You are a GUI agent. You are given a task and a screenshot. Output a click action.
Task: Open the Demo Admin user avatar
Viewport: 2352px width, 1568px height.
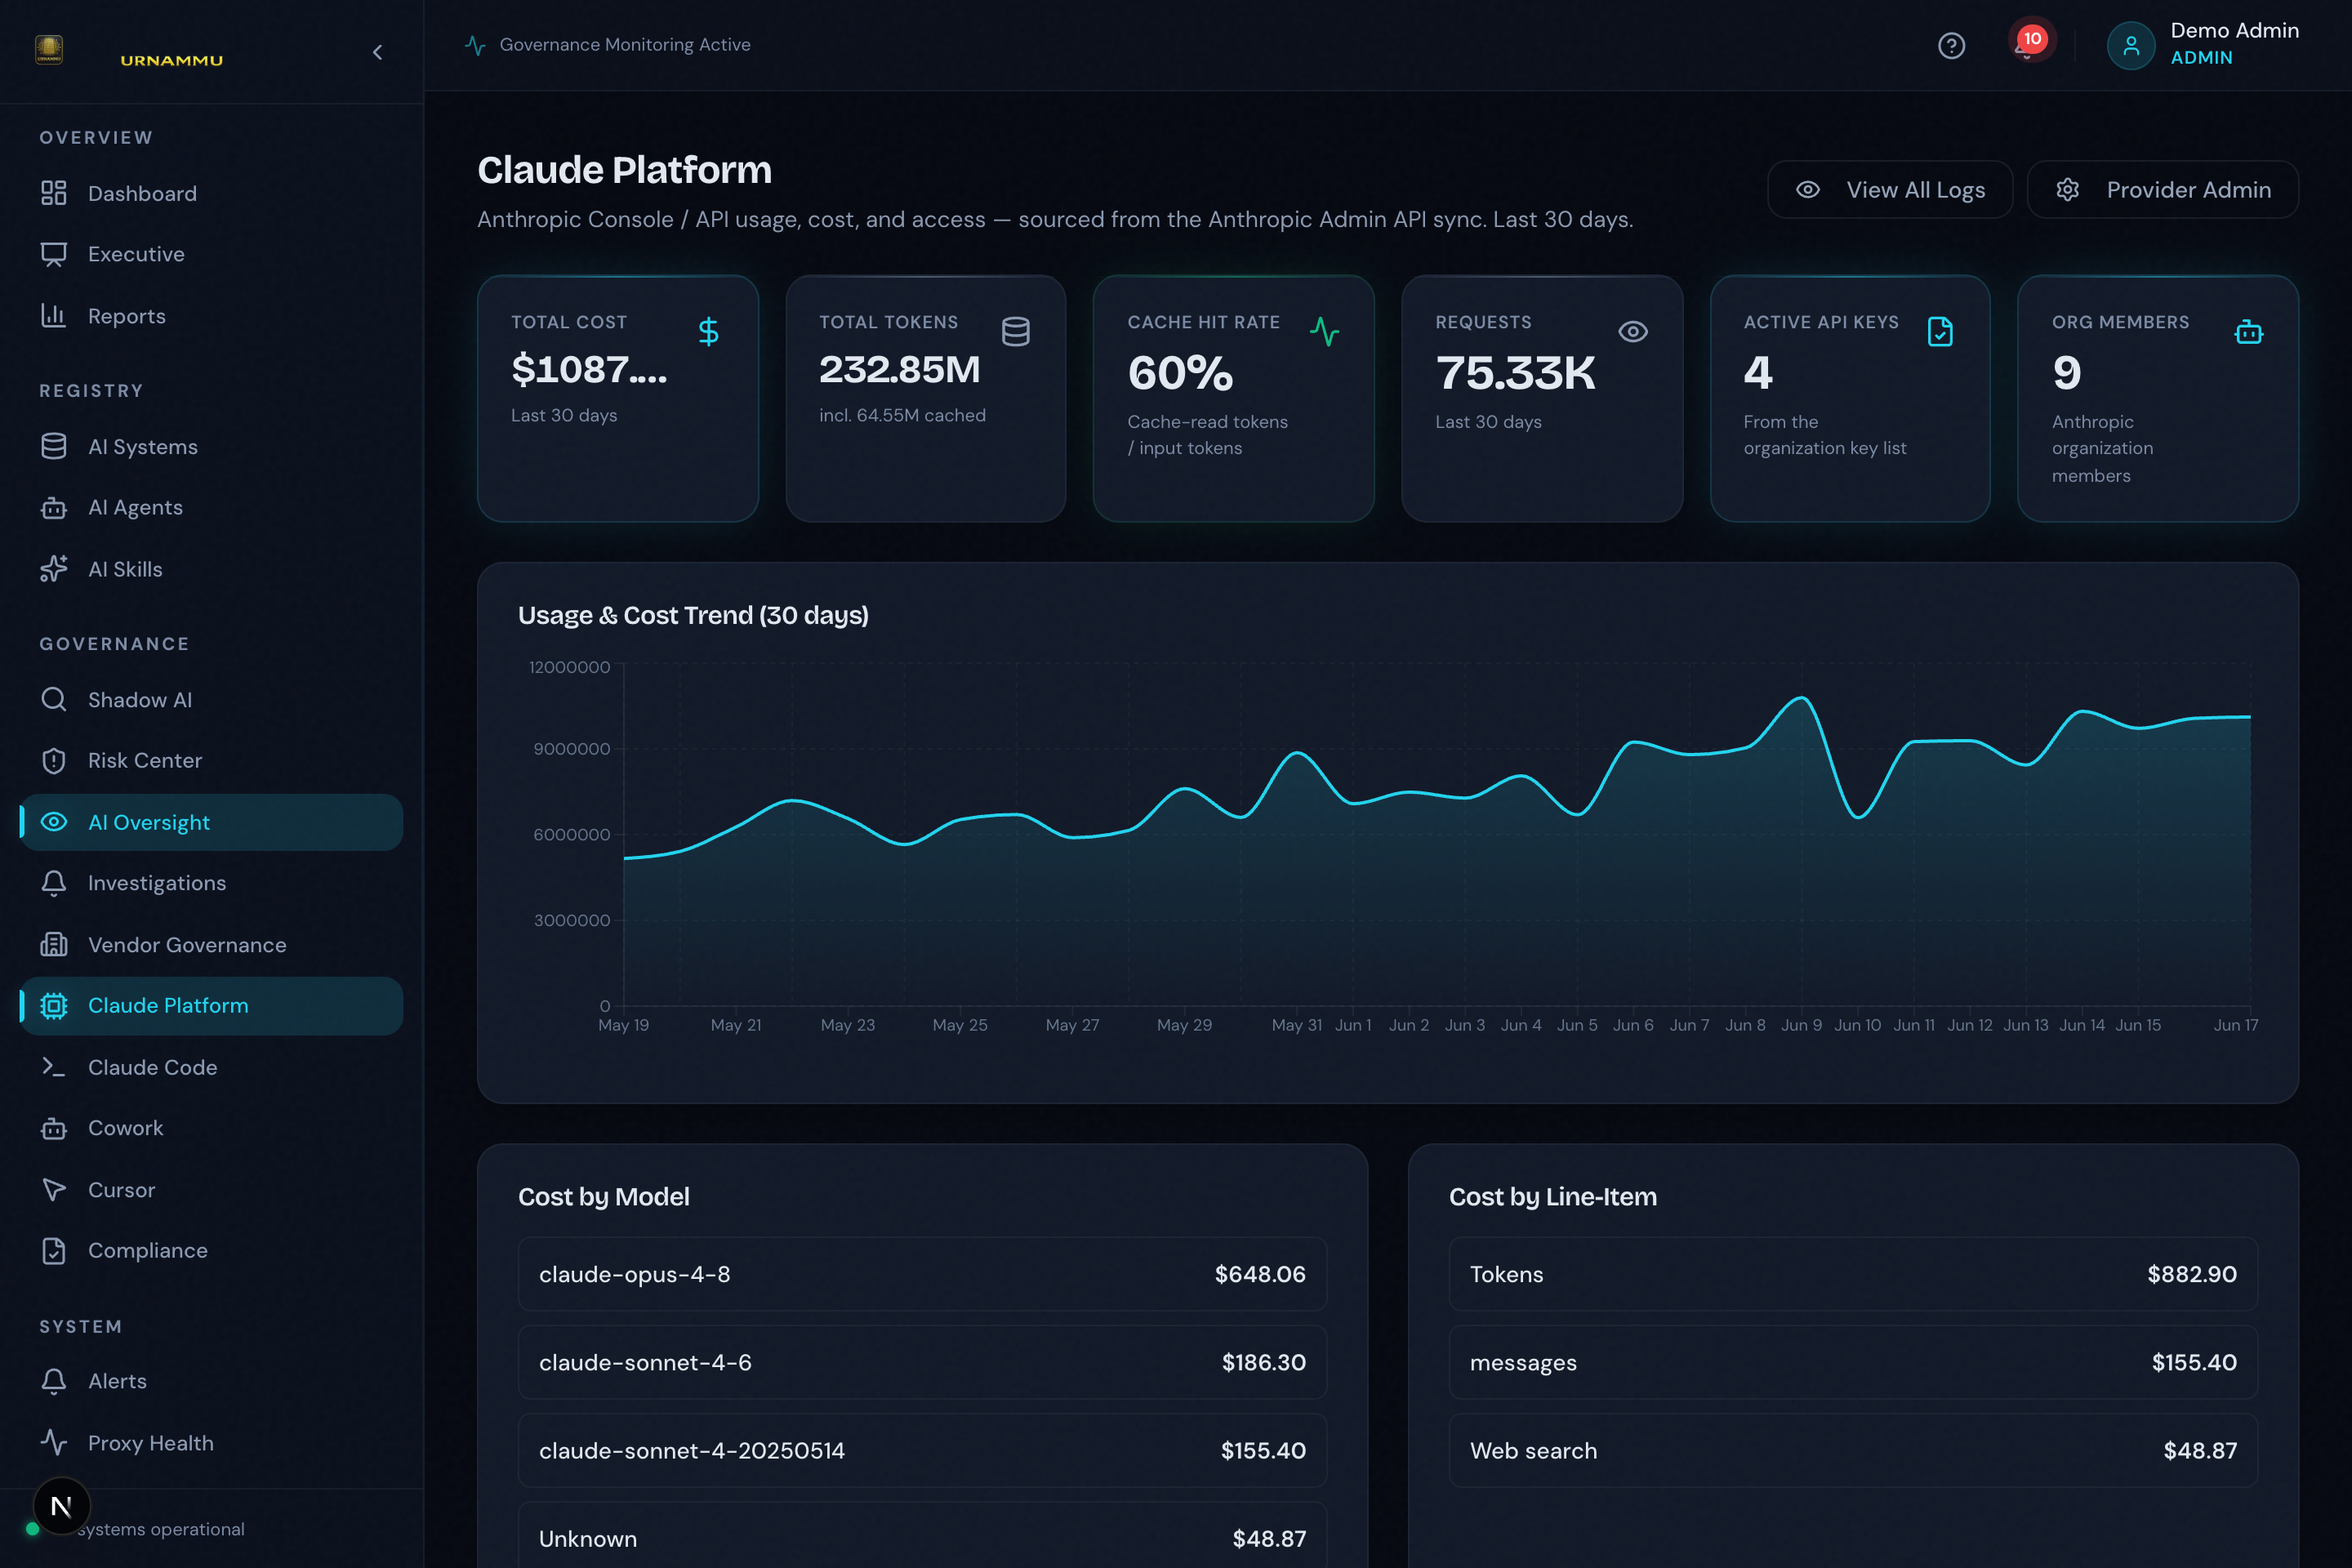coord(2130,46)
